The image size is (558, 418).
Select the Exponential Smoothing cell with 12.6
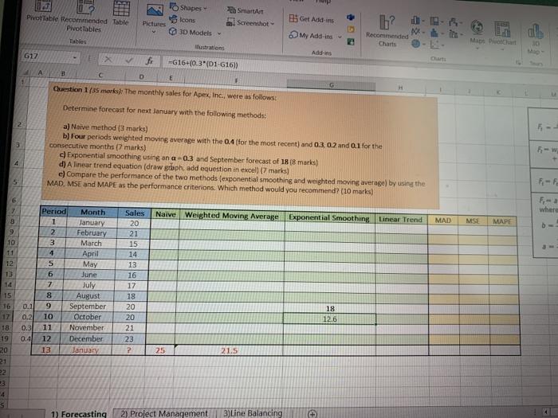[329, 319]
